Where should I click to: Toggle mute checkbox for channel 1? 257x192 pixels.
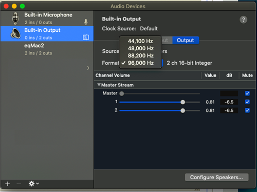point(247,102)
